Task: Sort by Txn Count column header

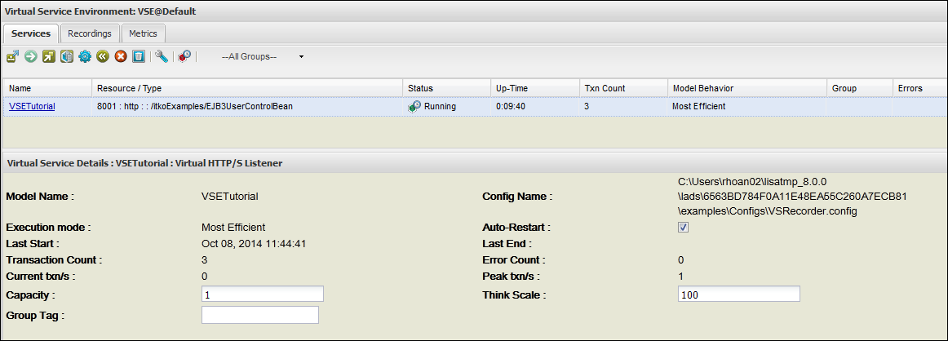Action: click(623, 88)
